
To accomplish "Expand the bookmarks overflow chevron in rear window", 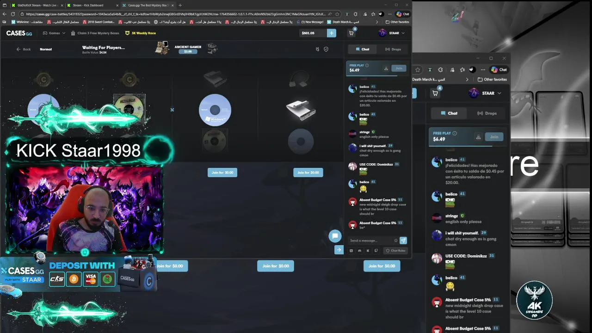I will (467, 80).
